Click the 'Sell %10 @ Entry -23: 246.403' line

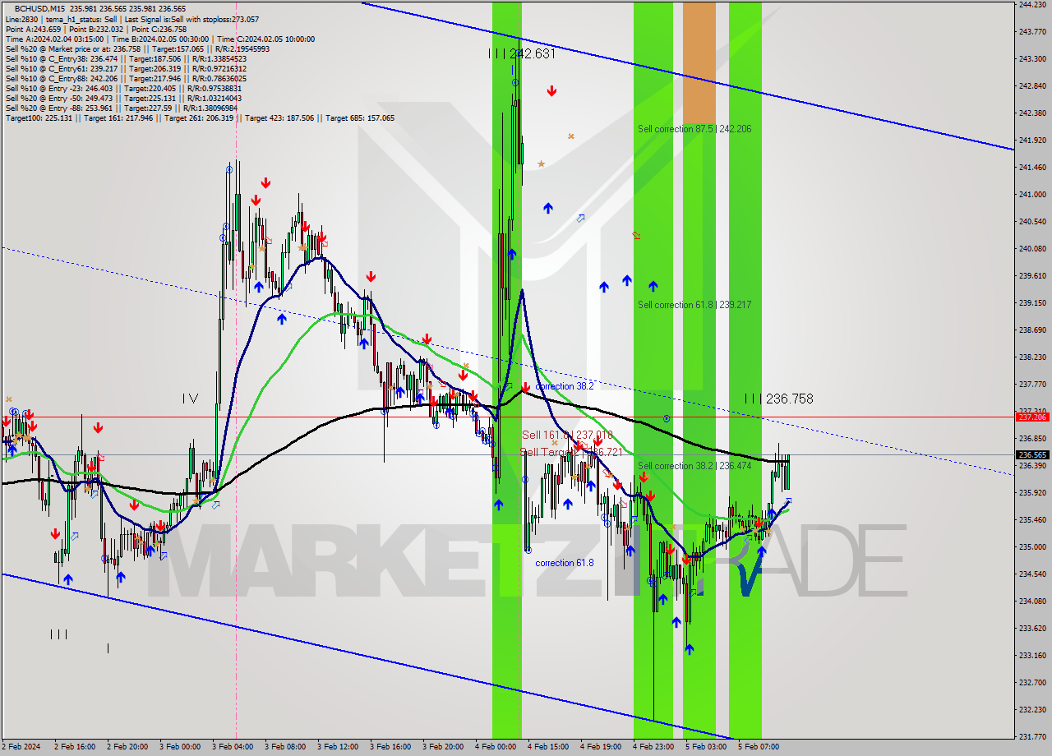pyautogui.click(x=126, y=88)
